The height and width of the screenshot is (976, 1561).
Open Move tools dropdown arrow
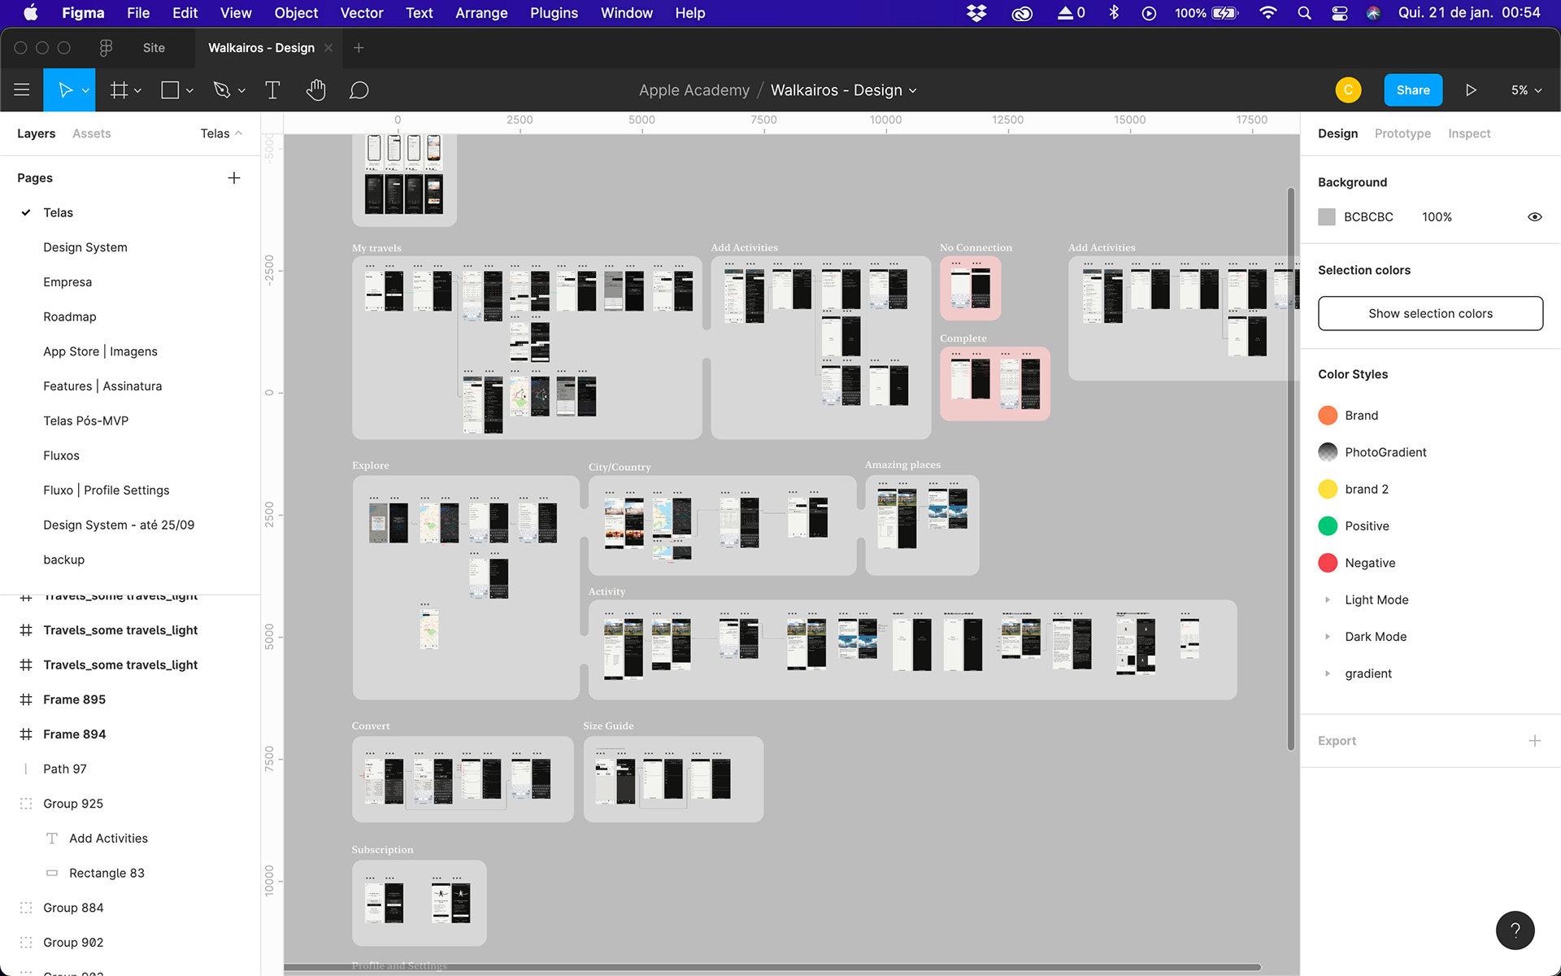click(85, 90)
